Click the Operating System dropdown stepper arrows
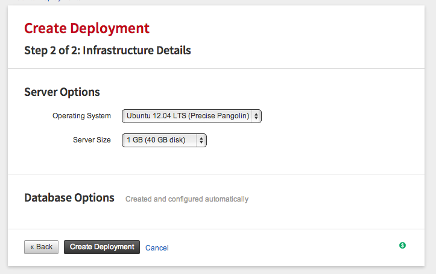Screen dimensions: 436x274 point(256,116)
